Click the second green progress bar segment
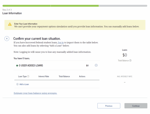150x114 pixels. tap(74, 5)
